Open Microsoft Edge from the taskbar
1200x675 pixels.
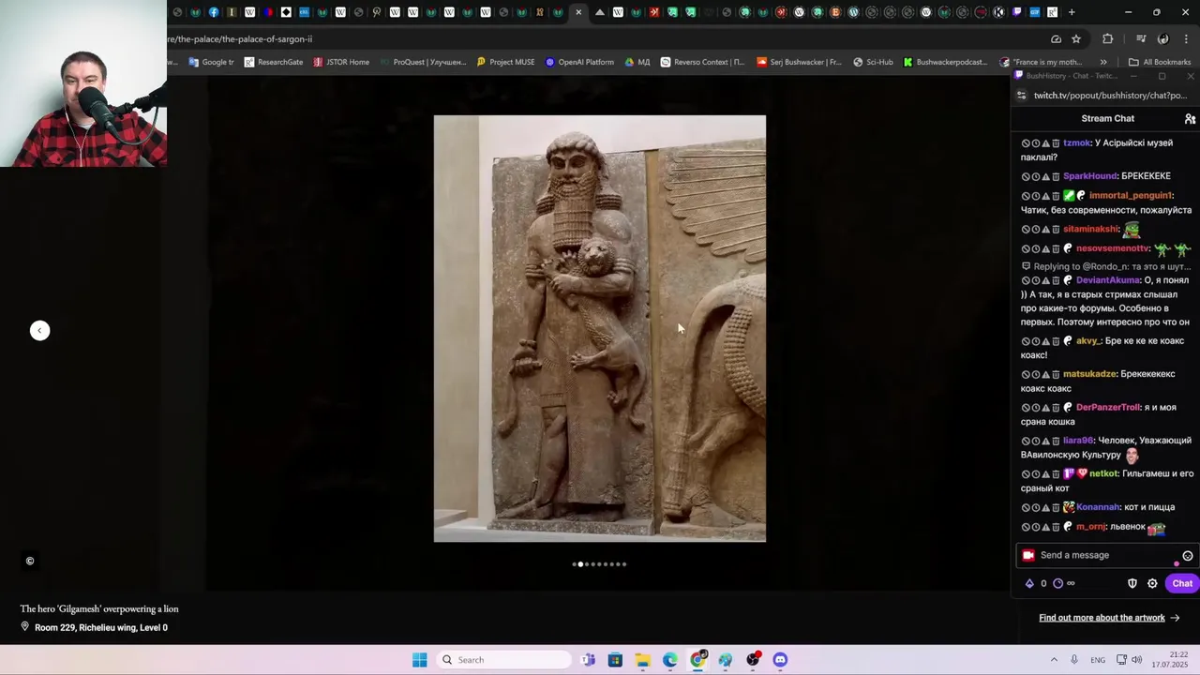(670, 660)
